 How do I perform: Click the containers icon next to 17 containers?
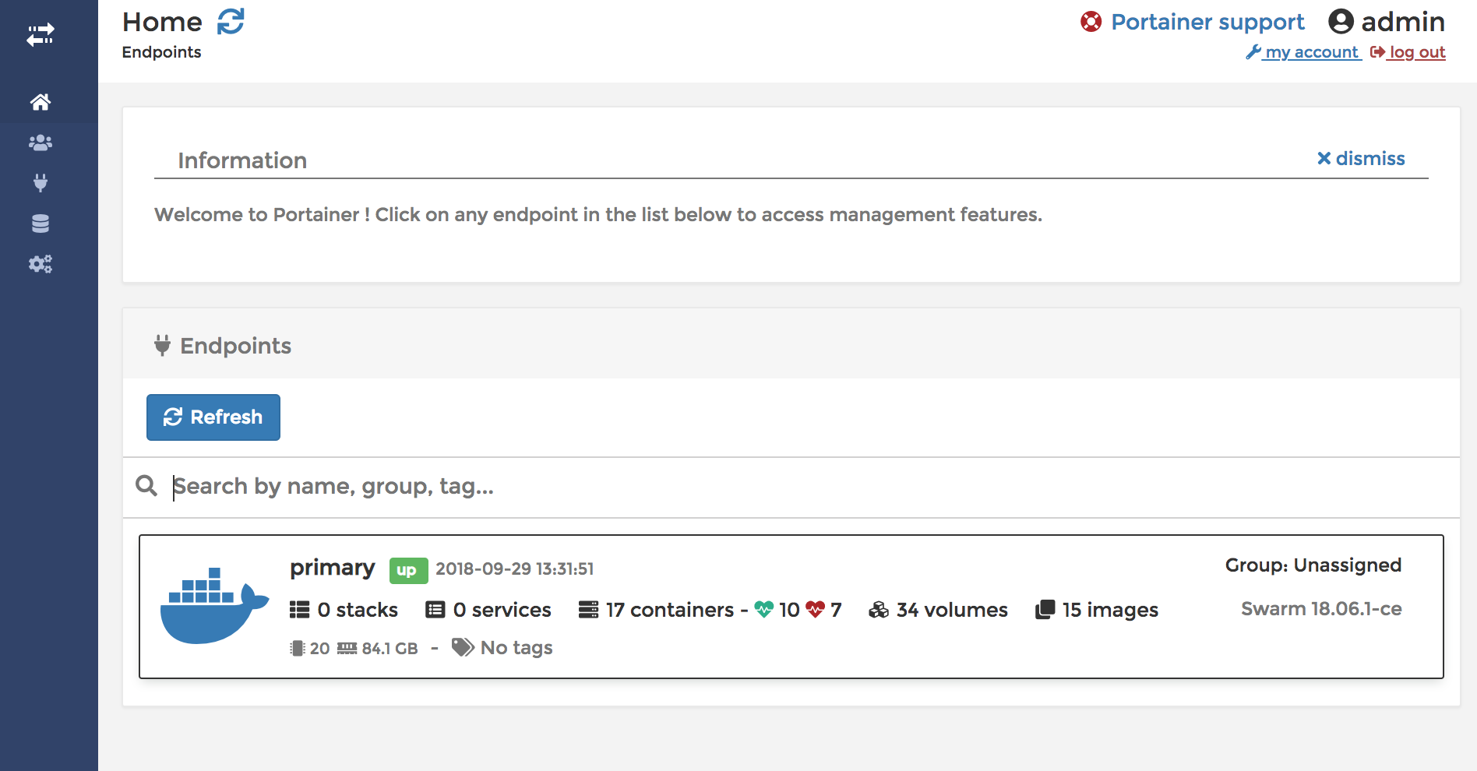click(588, 610)
